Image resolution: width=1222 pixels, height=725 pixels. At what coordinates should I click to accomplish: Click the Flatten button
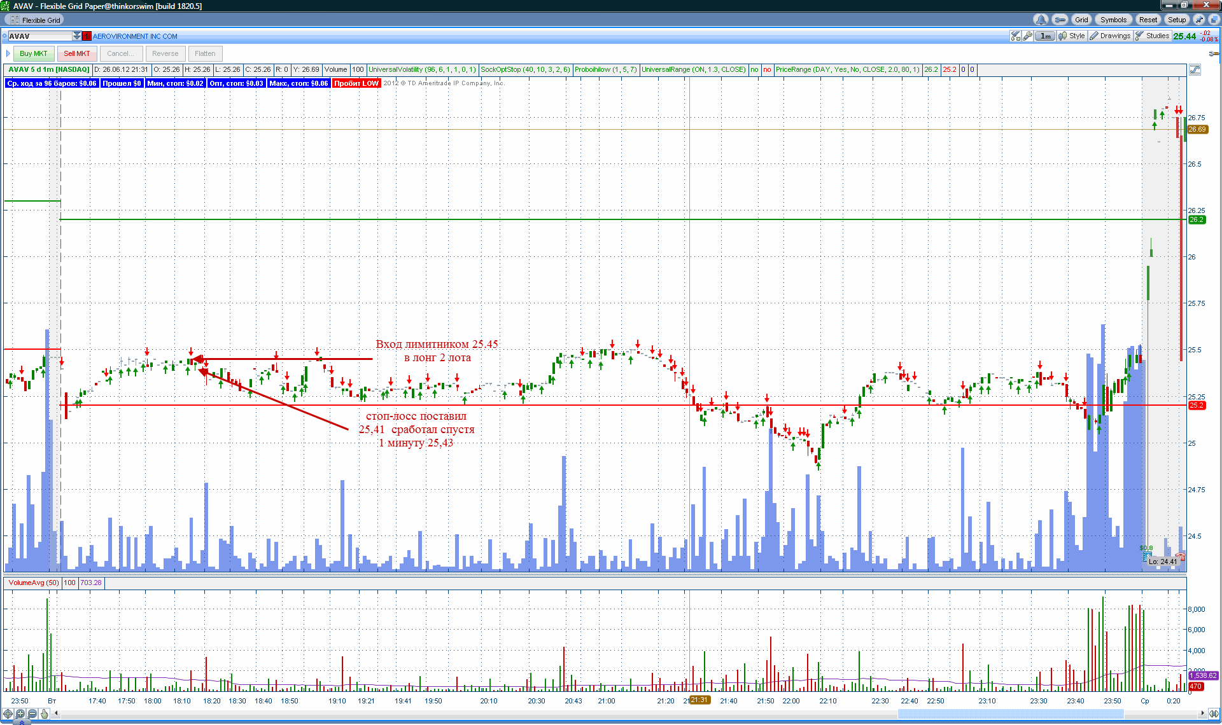pyautogui.click(x=205, y=53)
